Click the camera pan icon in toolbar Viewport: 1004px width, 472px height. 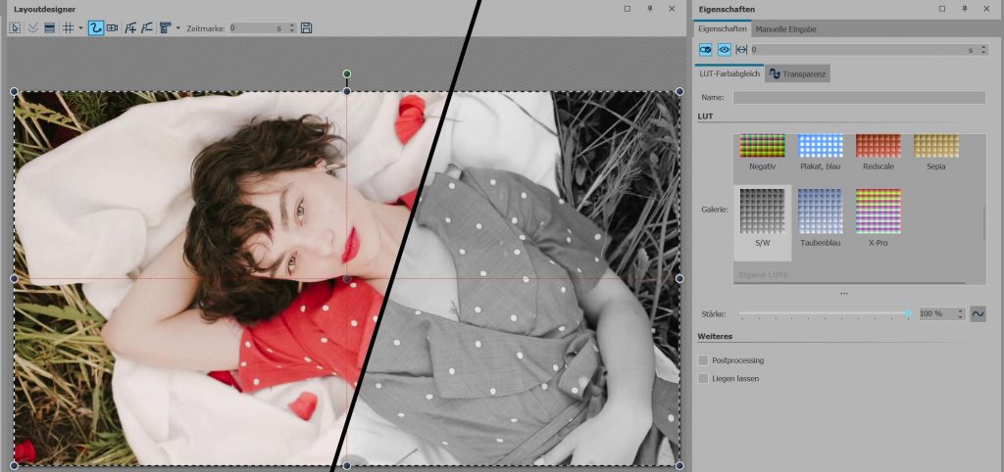coord(113,28)
